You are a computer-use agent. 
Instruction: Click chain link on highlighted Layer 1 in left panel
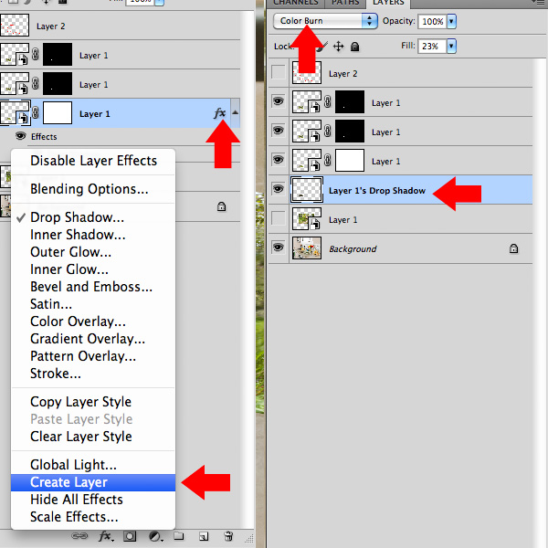[x=36, y=113]
